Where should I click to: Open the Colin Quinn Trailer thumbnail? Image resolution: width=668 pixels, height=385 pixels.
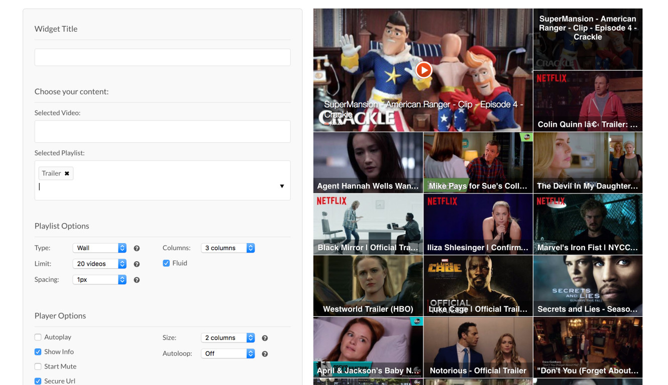[588, 101]
